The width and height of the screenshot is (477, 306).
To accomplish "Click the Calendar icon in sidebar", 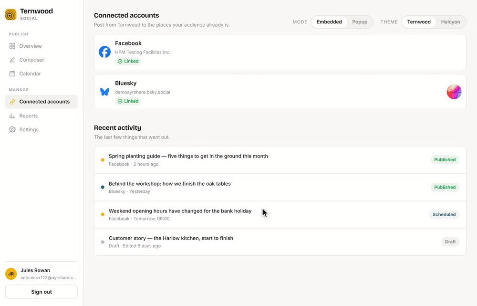I will point(12,74).
